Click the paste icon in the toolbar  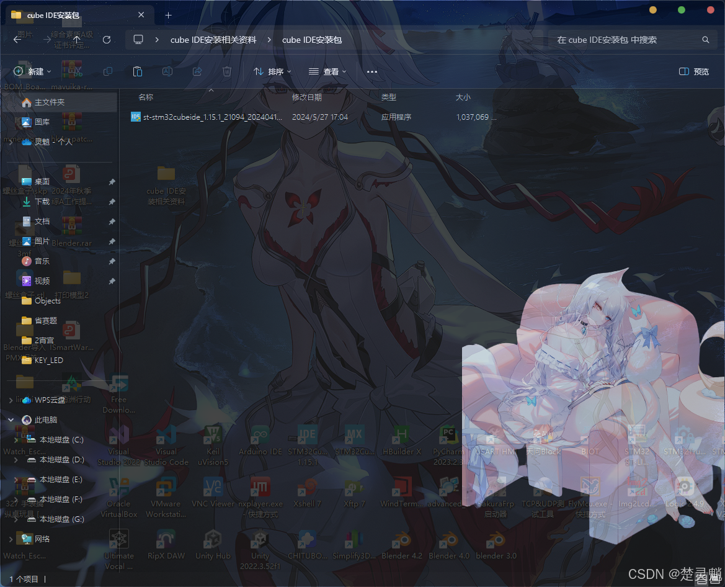point(137,72)
